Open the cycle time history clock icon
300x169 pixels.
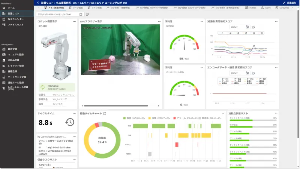pos(69,122)
